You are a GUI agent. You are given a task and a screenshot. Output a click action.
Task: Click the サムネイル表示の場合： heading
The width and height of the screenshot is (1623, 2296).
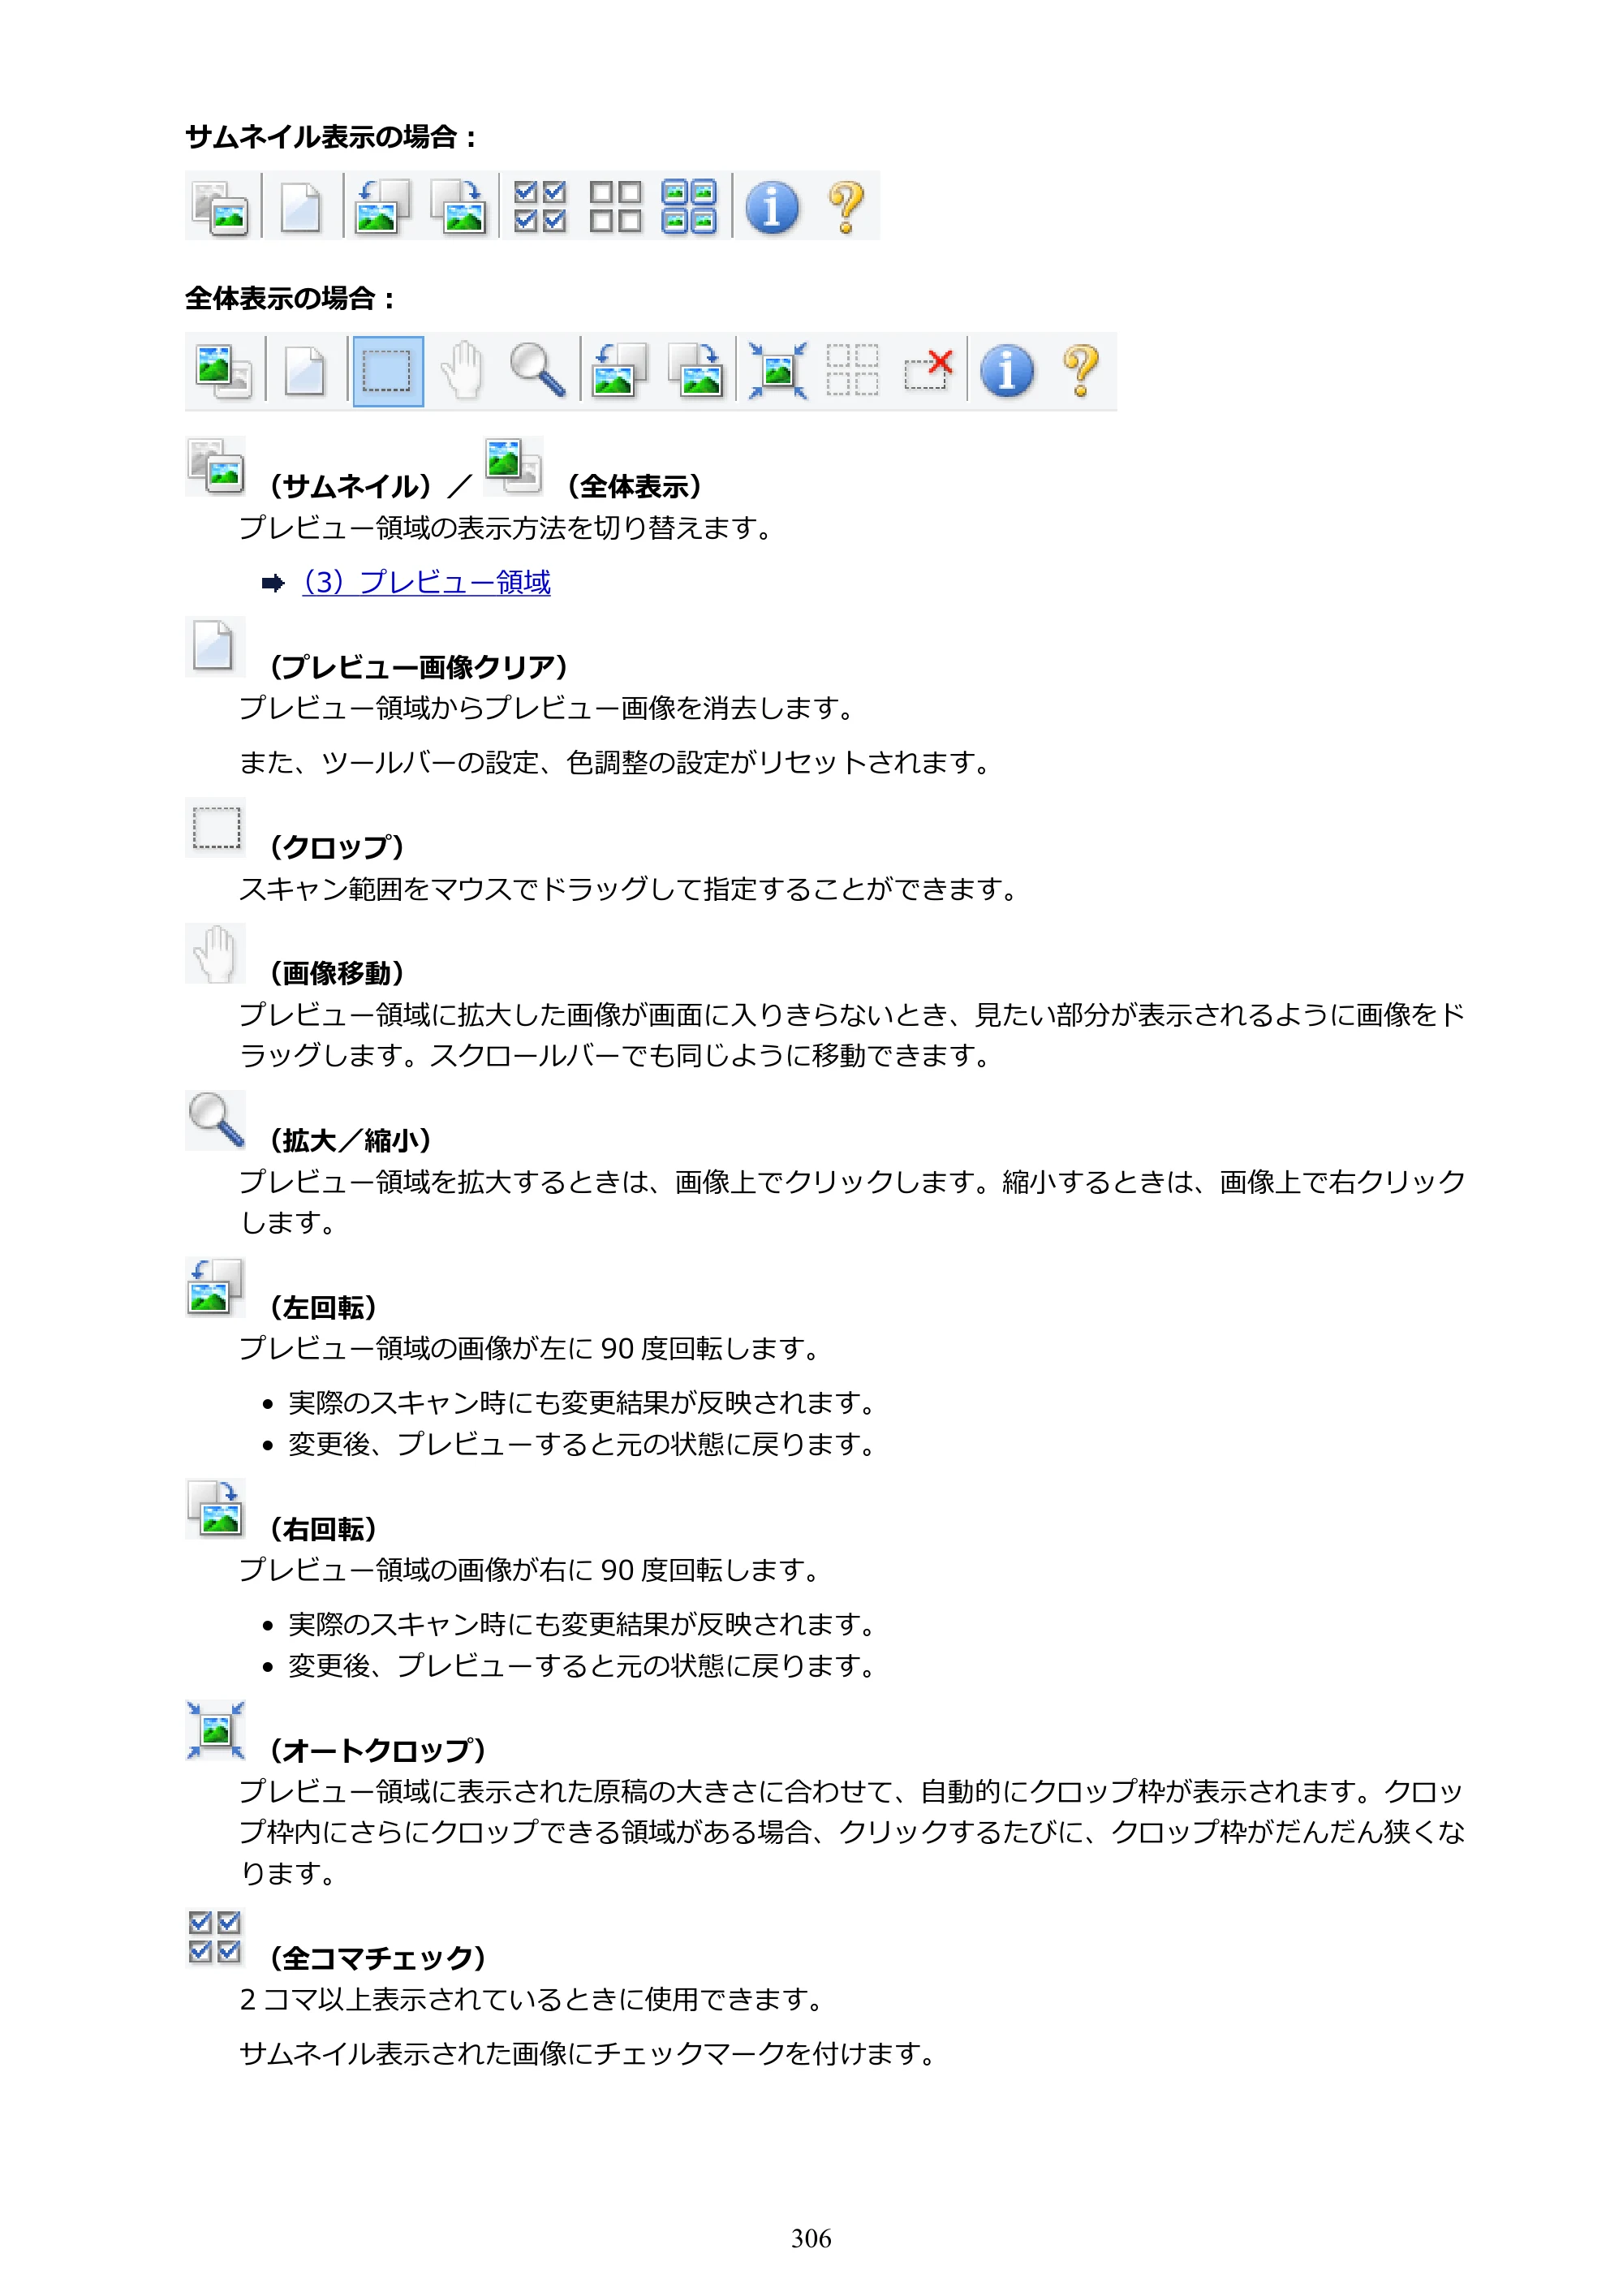pos(331,136)
